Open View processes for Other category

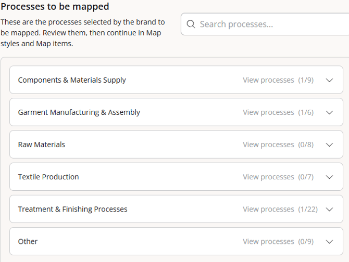coord(268,241)
